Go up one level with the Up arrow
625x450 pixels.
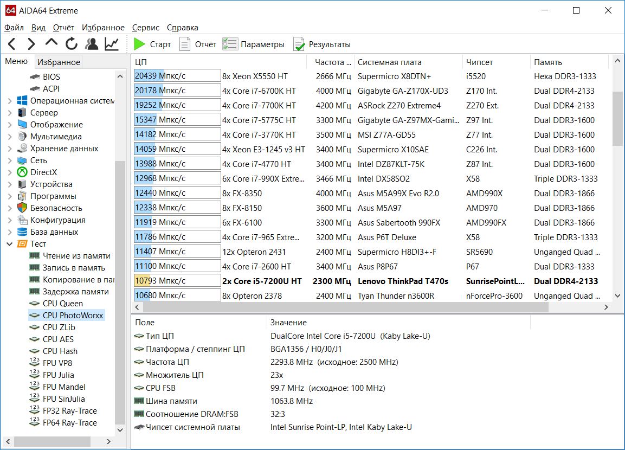51,42
